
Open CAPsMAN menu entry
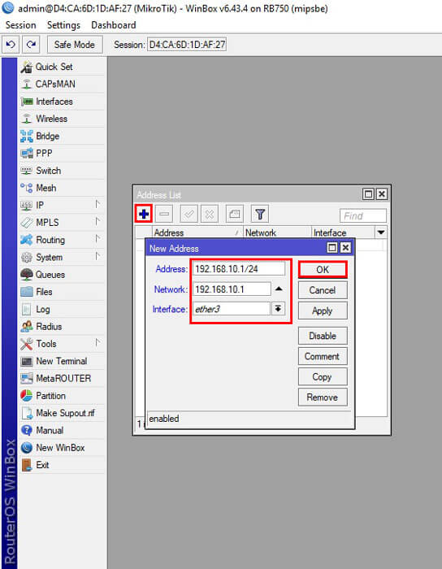click(62, 84)
